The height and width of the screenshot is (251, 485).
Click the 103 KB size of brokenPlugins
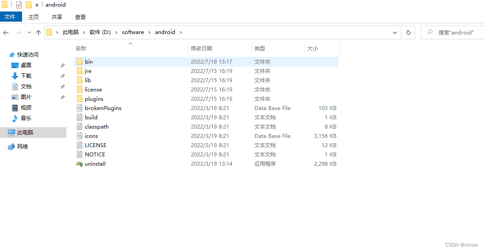click(327, 108)
